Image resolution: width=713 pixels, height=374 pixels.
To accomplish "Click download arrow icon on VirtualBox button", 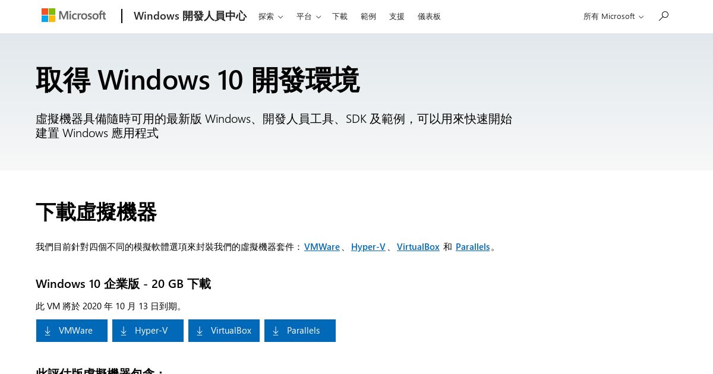I will pos(200,331).
